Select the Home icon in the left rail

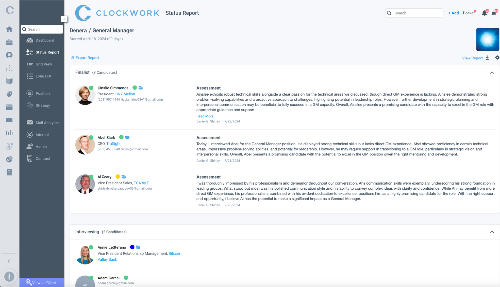pyautogui.click(x=9, y=29)
